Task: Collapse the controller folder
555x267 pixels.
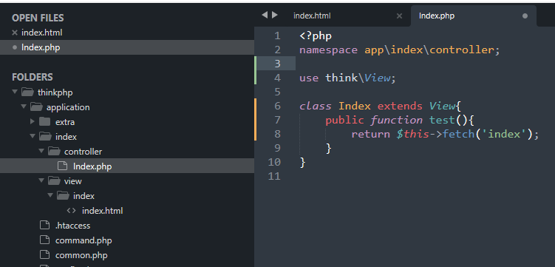Action: click(x=41, y=151)
